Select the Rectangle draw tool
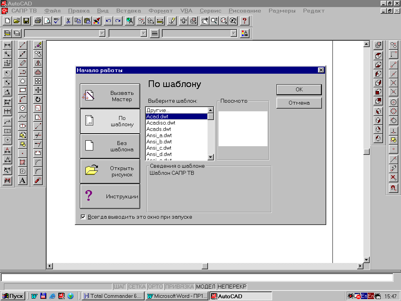Viewport: 401px width, 301px height. point(22,90)
